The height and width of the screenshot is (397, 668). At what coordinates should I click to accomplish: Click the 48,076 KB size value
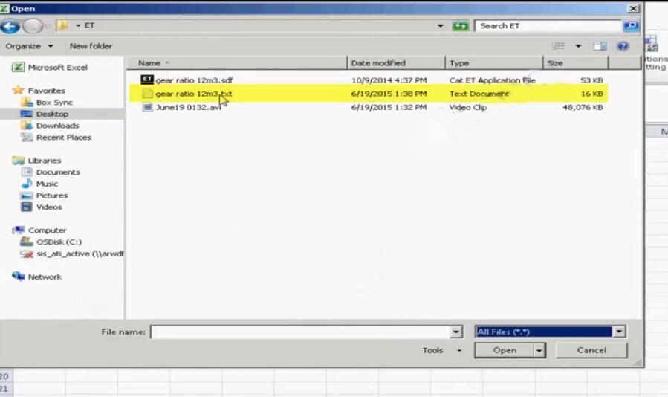click(x=583, y=107)
